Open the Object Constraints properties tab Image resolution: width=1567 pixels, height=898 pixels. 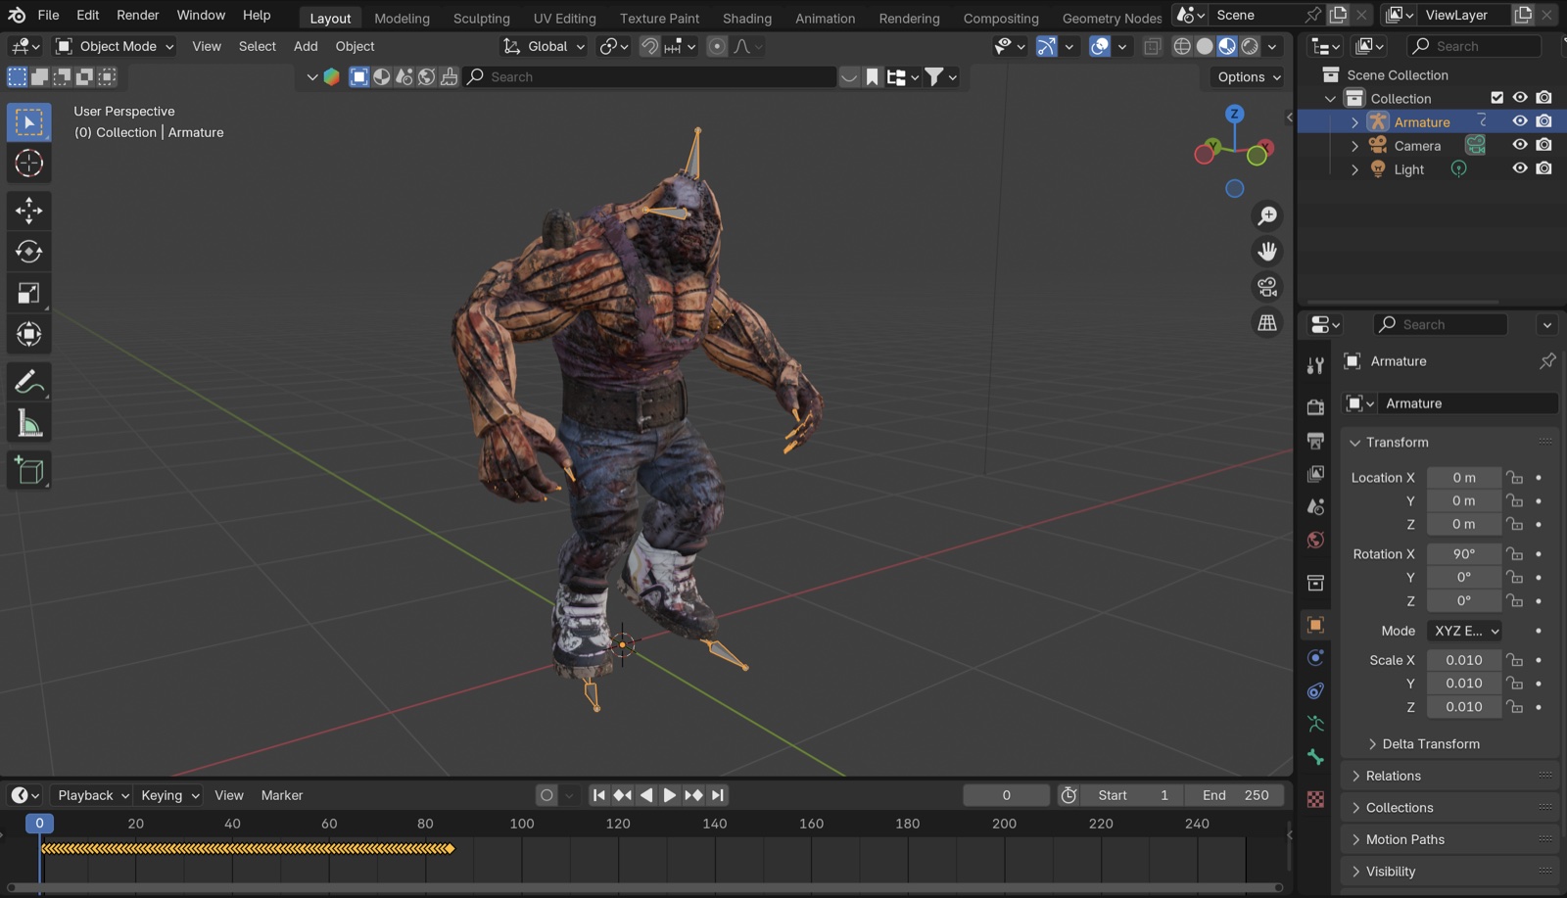(1315, 690)
